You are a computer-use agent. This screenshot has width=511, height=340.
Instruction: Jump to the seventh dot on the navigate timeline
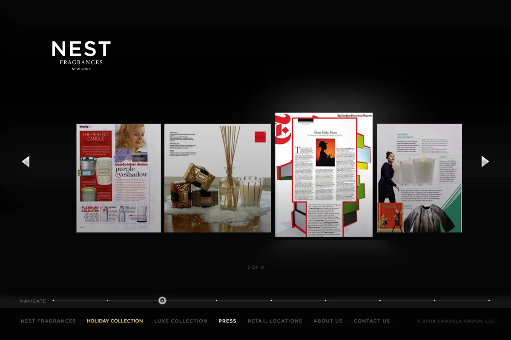(380, 300)
